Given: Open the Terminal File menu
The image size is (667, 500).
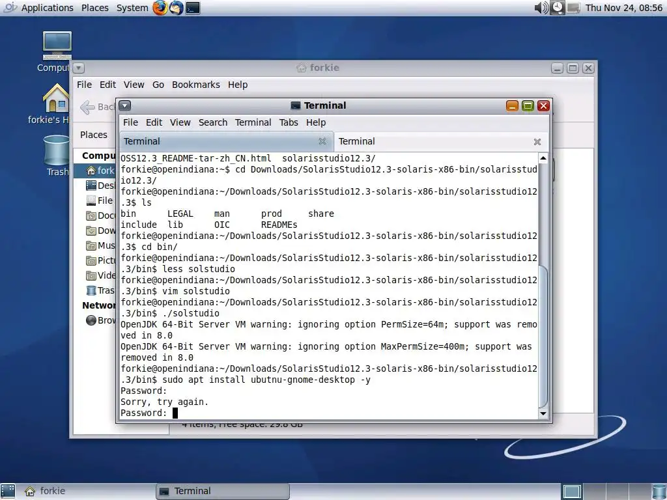Looking at the screenshot, I should [x=130, y=122].
